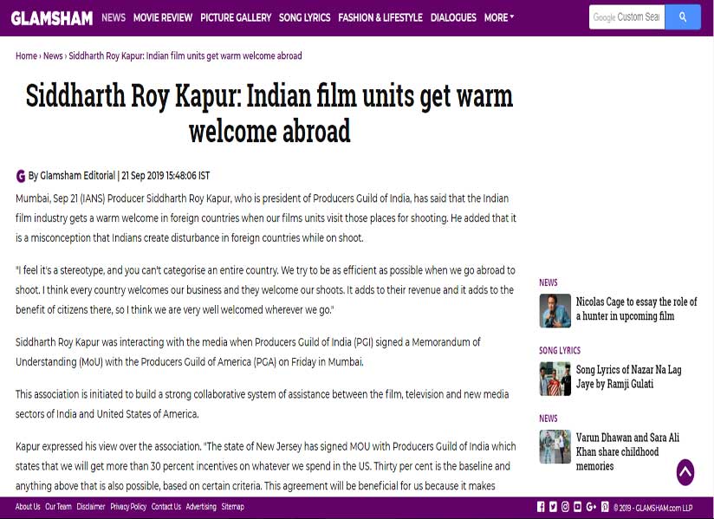The height and width of the screenshot is (519, 714).
Task: Click the NEWS label above Varun Dhawan
Action: pyautogui.click(x=548, y=418)
